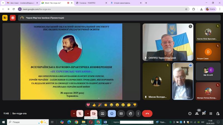Expand microphone audio settings arrow
The width and height of the screenshot is (223, 125).
click(x=74, y=113)
